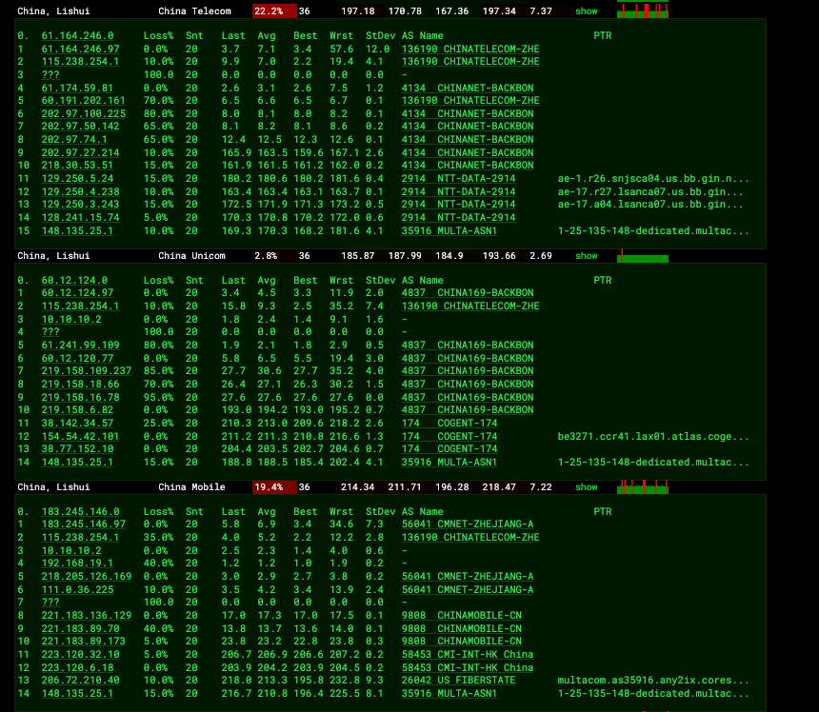Click the 19.4% loss badge for China Mobile
This screenshot has width=819, height=712.
coord(274,487)
